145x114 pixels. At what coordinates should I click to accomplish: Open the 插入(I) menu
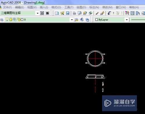point(44,8)
